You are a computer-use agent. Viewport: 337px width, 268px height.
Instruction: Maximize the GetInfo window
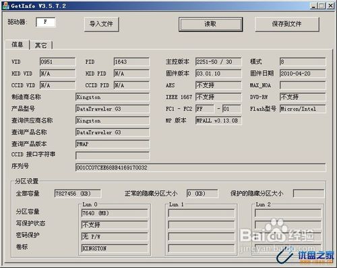click(x=321, y=6)
